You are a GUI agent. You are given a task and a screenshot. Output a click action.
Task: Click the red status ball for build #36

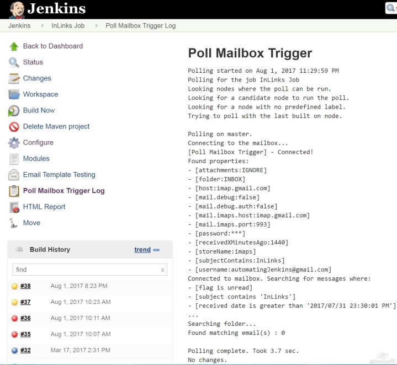coord(15,318)
